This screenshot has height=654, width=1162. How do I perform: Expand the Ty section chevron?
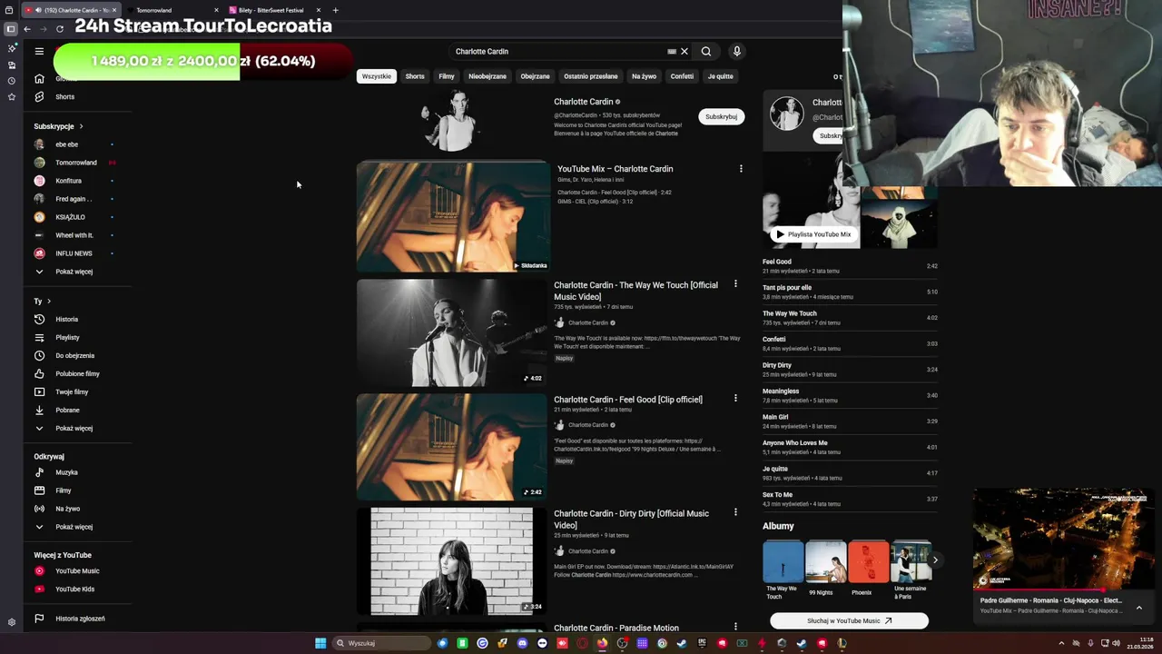49,302
